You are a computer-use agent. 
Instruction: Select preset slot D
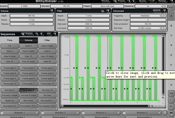(x=171, y=45)
